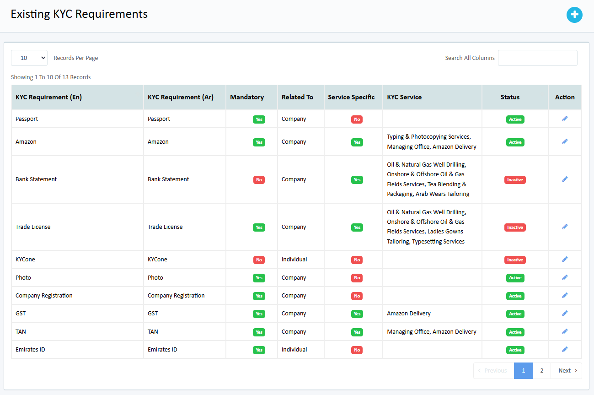Viewport: 594px width, 395px height.
Task: Click the Active status badge for Amazon
Action: click(x=515, y=142)
